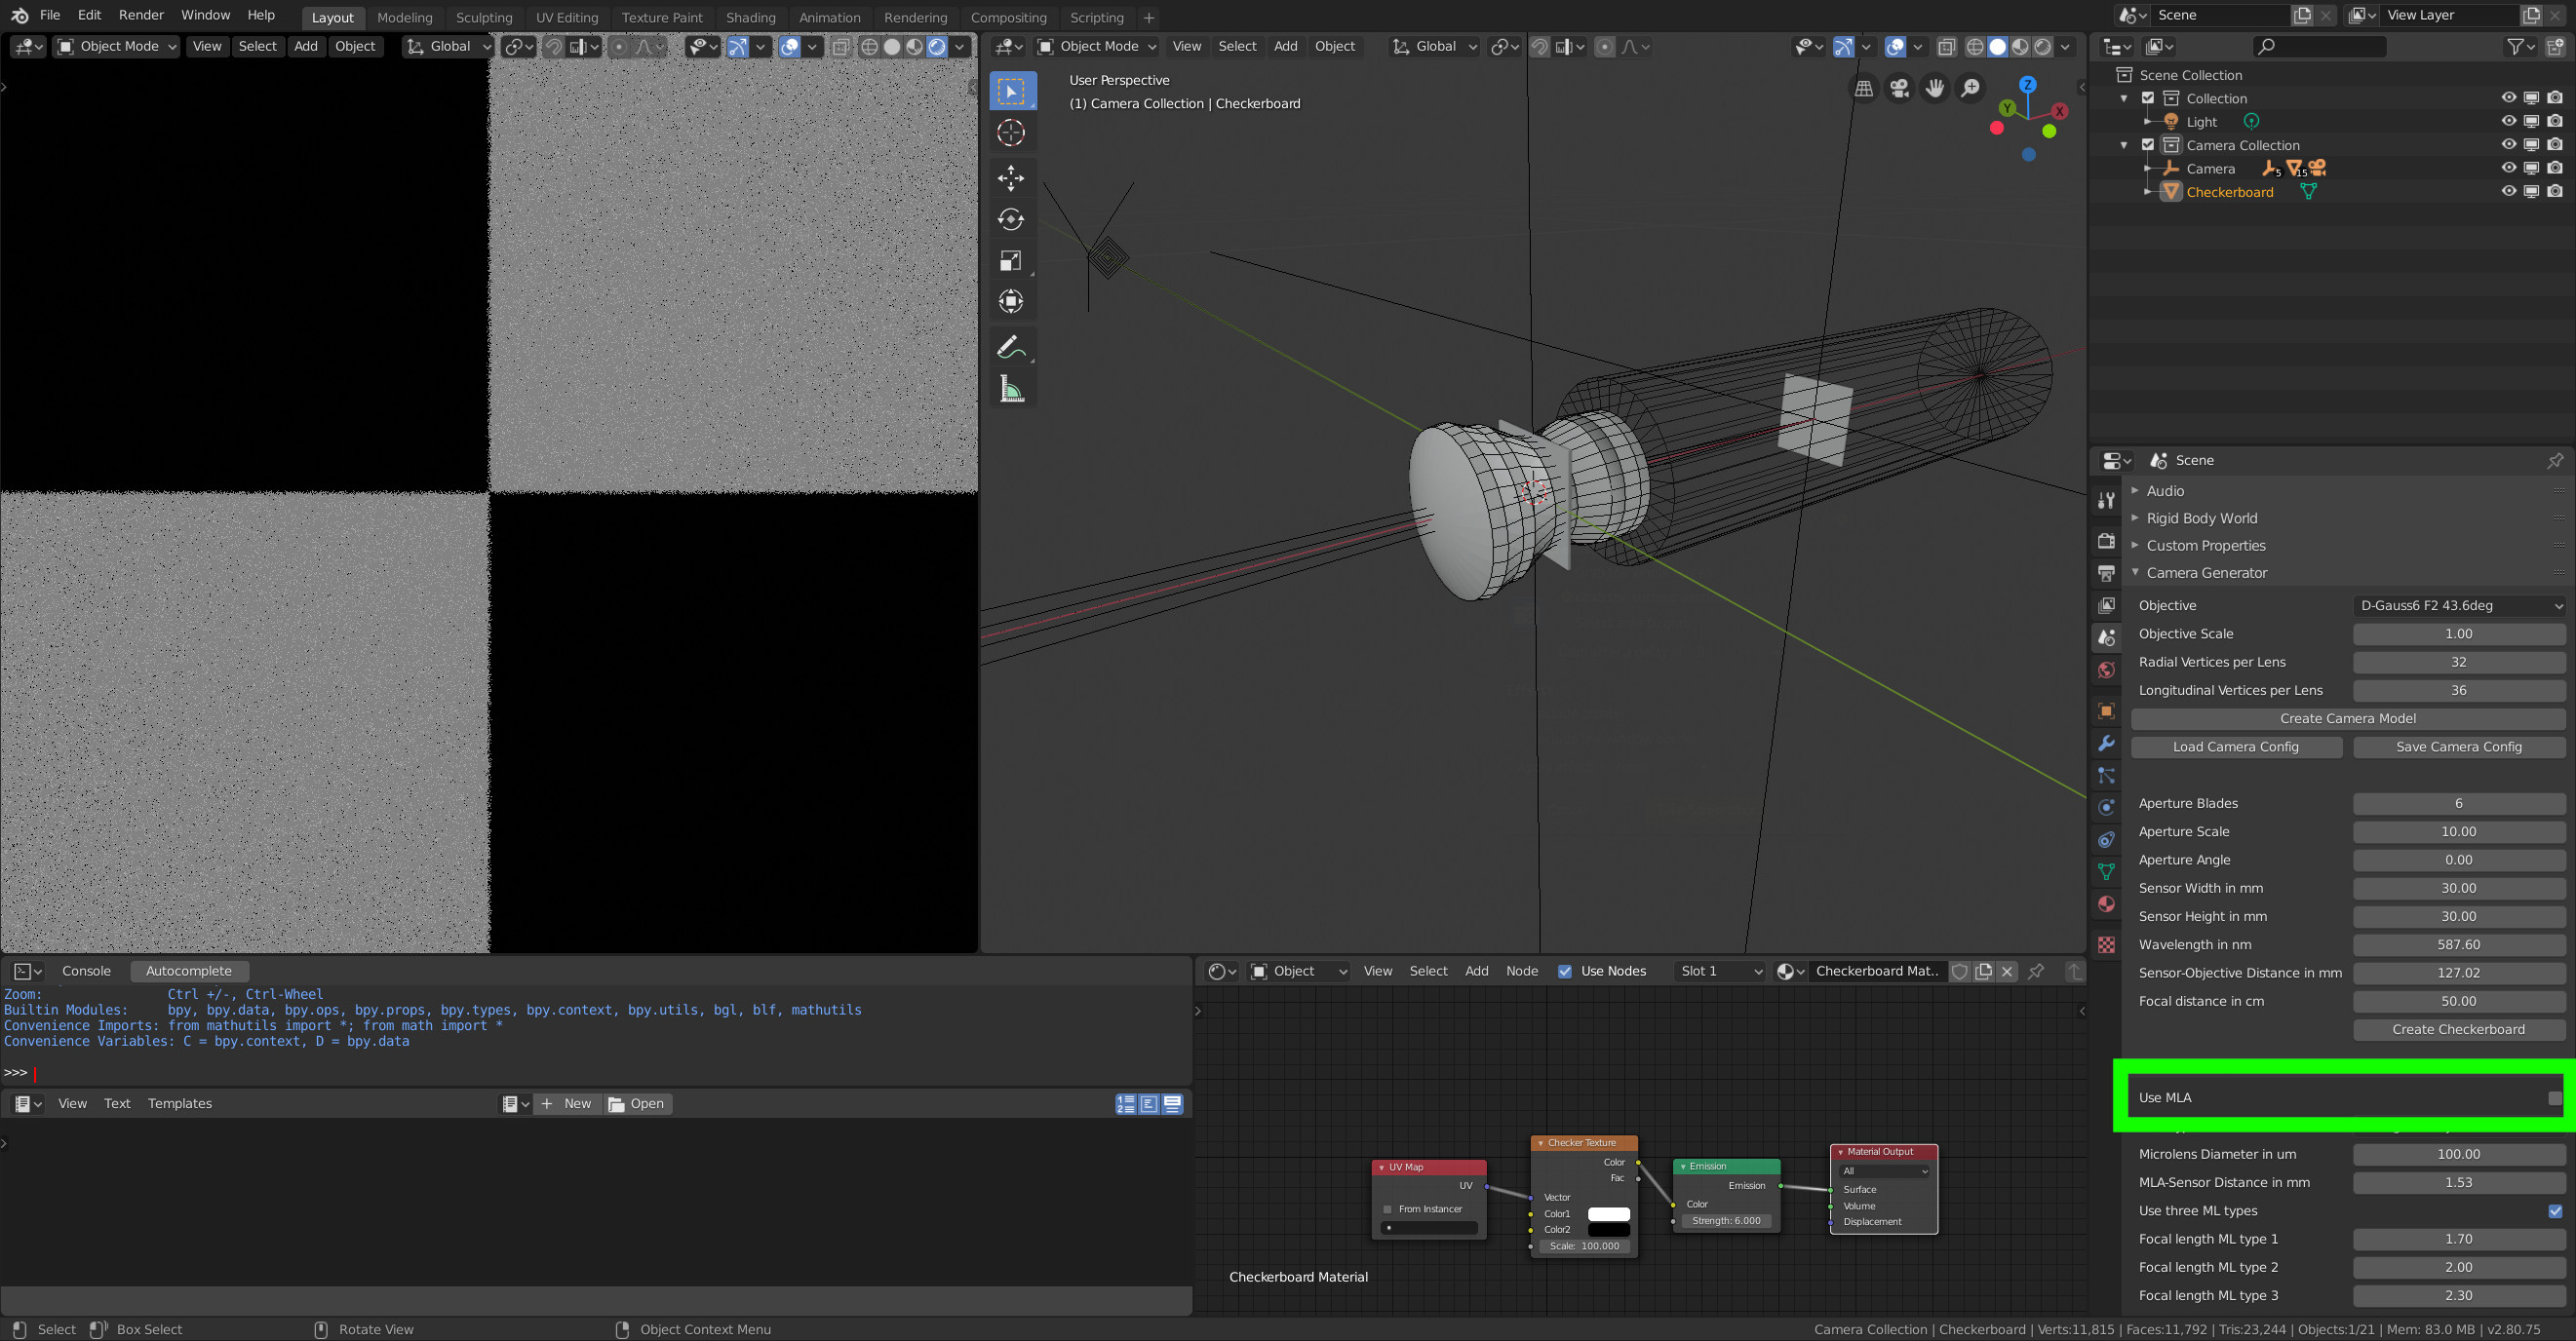Enable the Use MLA checkbox
2576x1341 pixels.
[2554, 1097]
